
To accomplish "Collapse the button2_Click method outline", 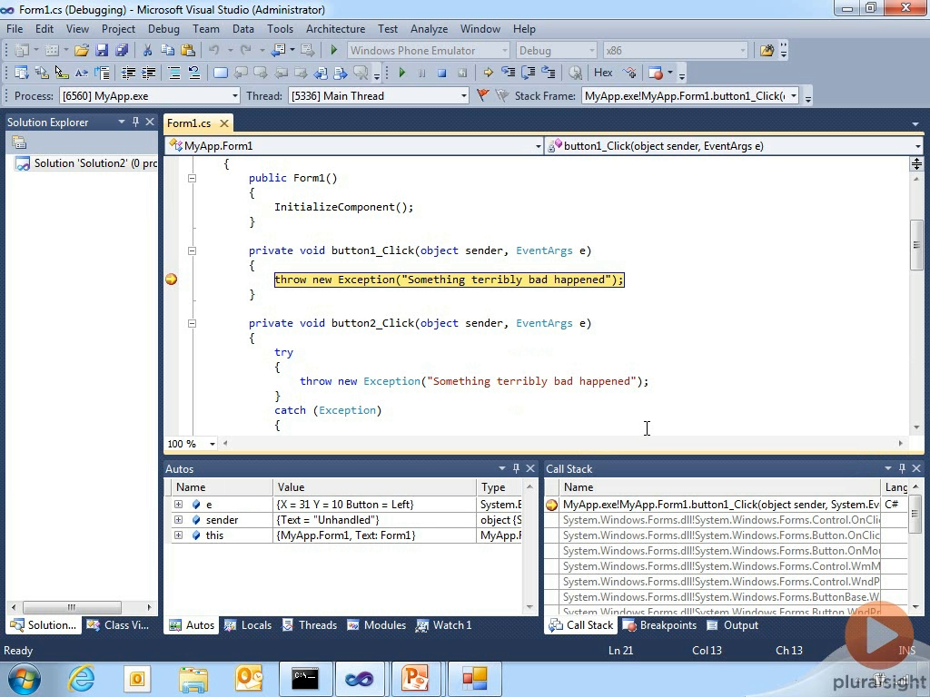I will pos(192,324).
